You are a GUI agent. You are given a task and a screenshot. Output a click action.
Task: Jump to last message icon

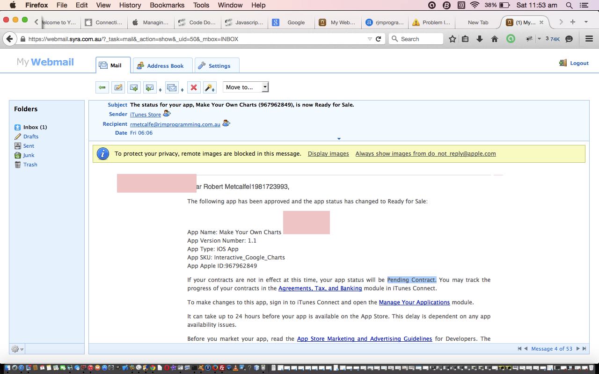click(x=584, y=349)
